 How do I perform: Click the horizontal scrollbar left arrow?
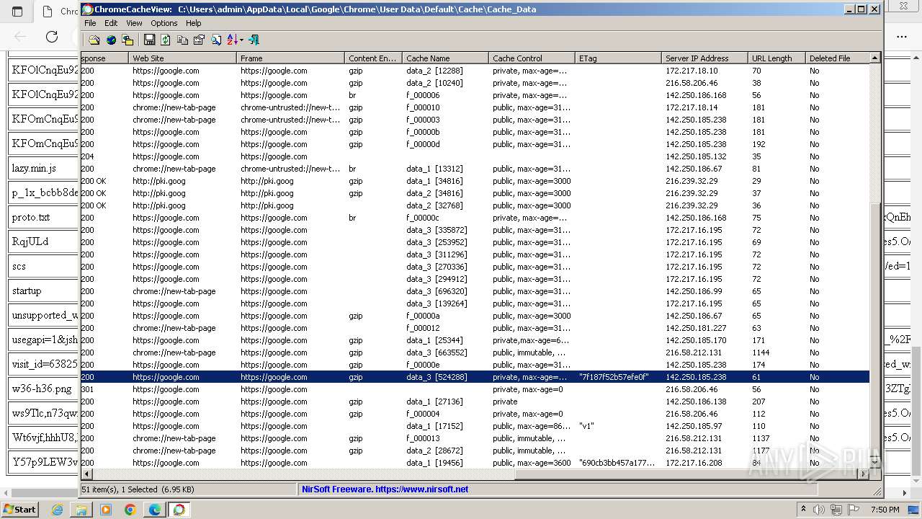pos(86,474)
